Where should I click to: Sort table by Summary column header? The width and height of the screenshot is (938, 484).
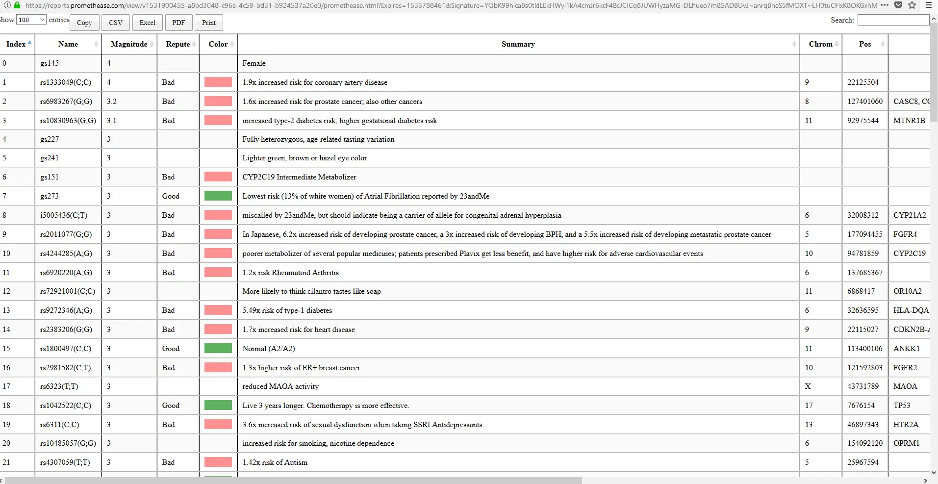[518, 44]
